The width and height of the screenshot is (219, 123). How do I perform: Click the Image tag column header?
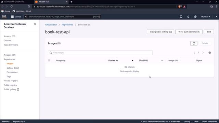(x=61, y=60)
